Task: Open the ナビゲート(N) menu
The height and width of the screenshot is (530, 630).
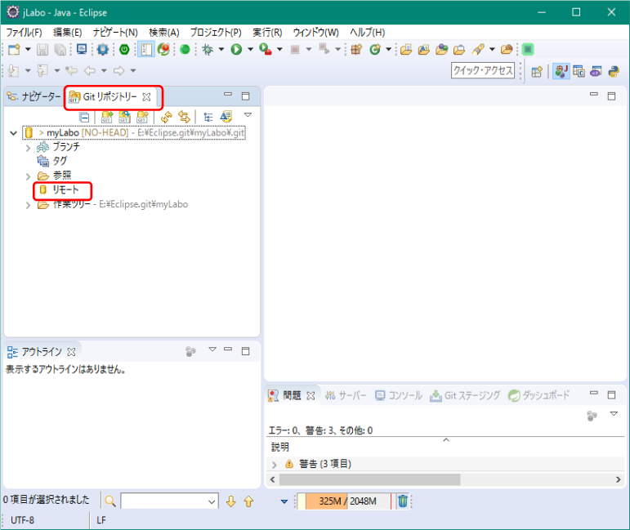Action: tap(115, 33)
